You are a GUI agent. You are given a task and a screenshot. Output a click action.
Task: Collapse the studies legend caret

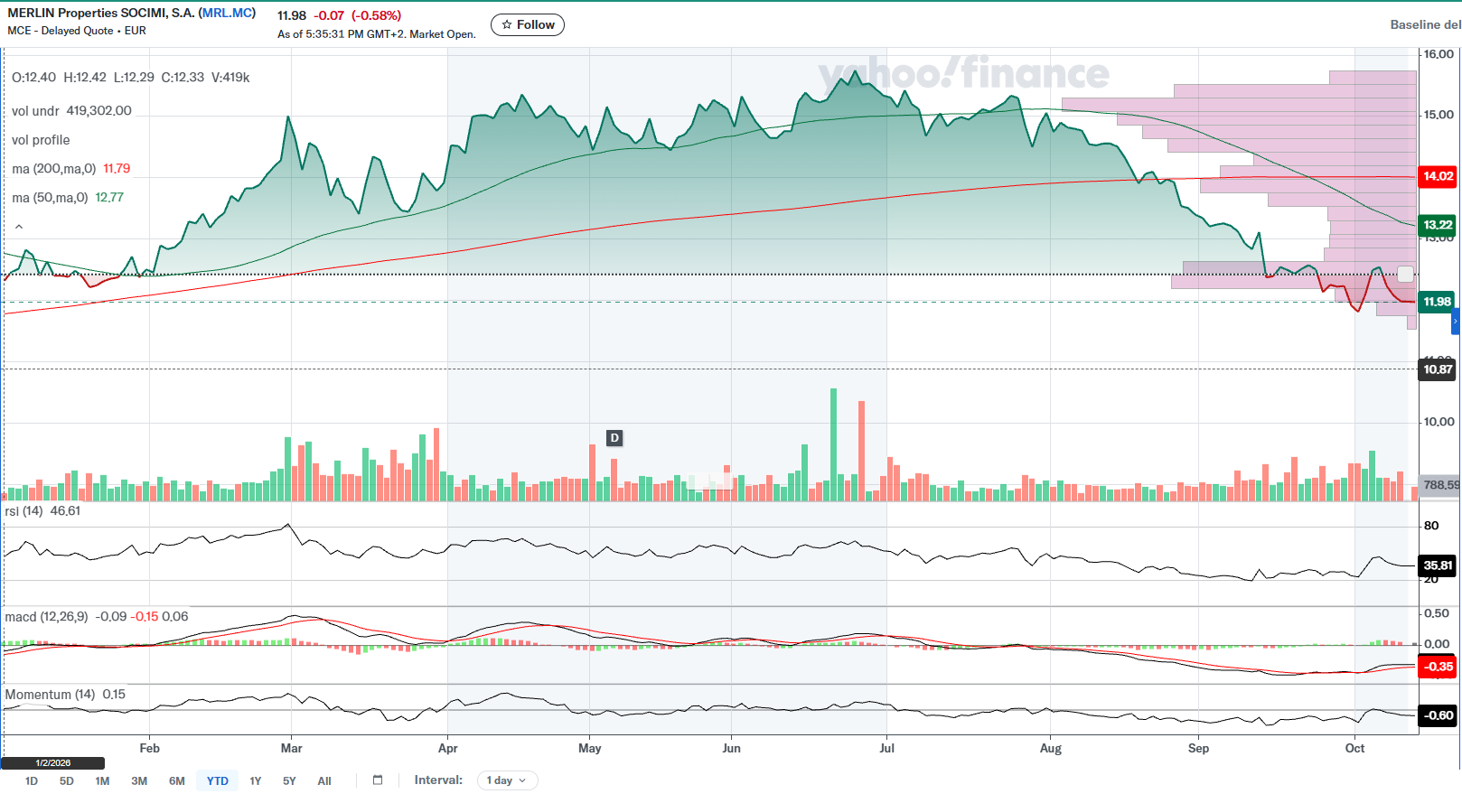click(19, 227)
